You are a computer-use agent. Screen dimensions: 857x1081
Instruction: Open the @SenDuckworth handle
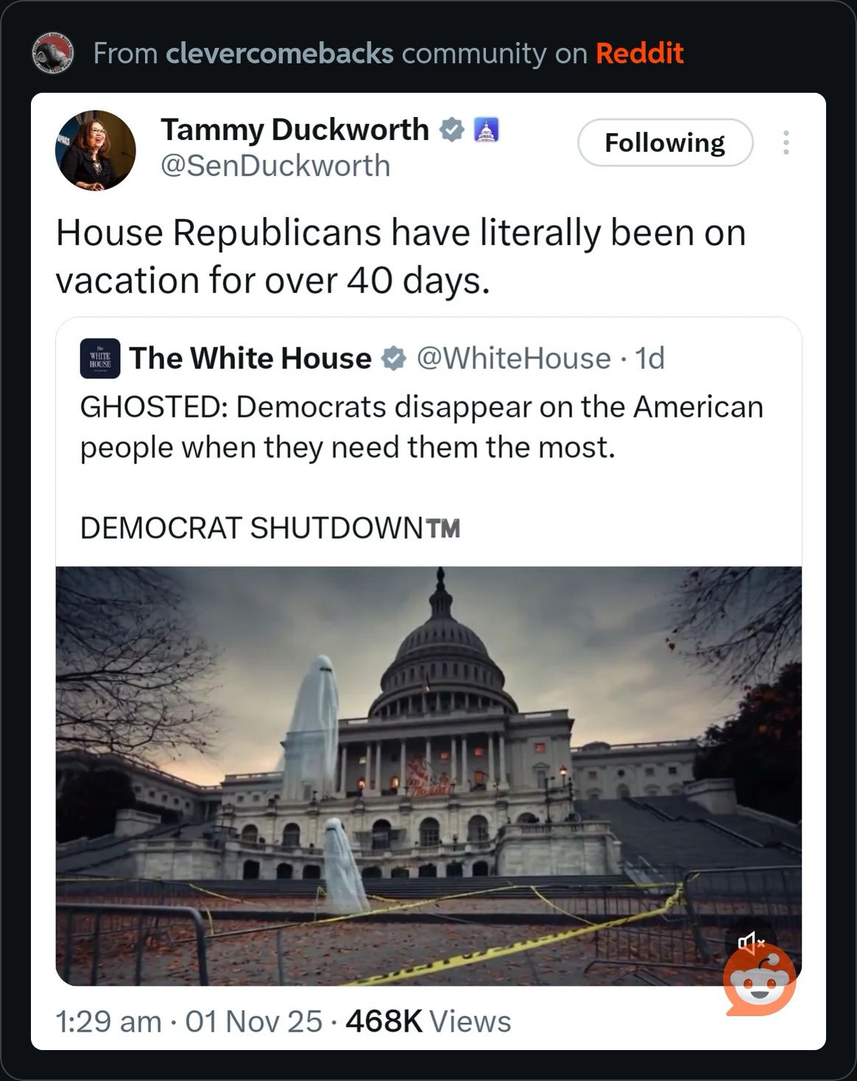pyautogui.click(x=275, y=166)
